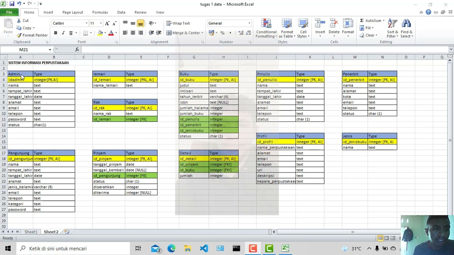Click the Font Color red A swatch
454x255 pixels.
[111, 33]
